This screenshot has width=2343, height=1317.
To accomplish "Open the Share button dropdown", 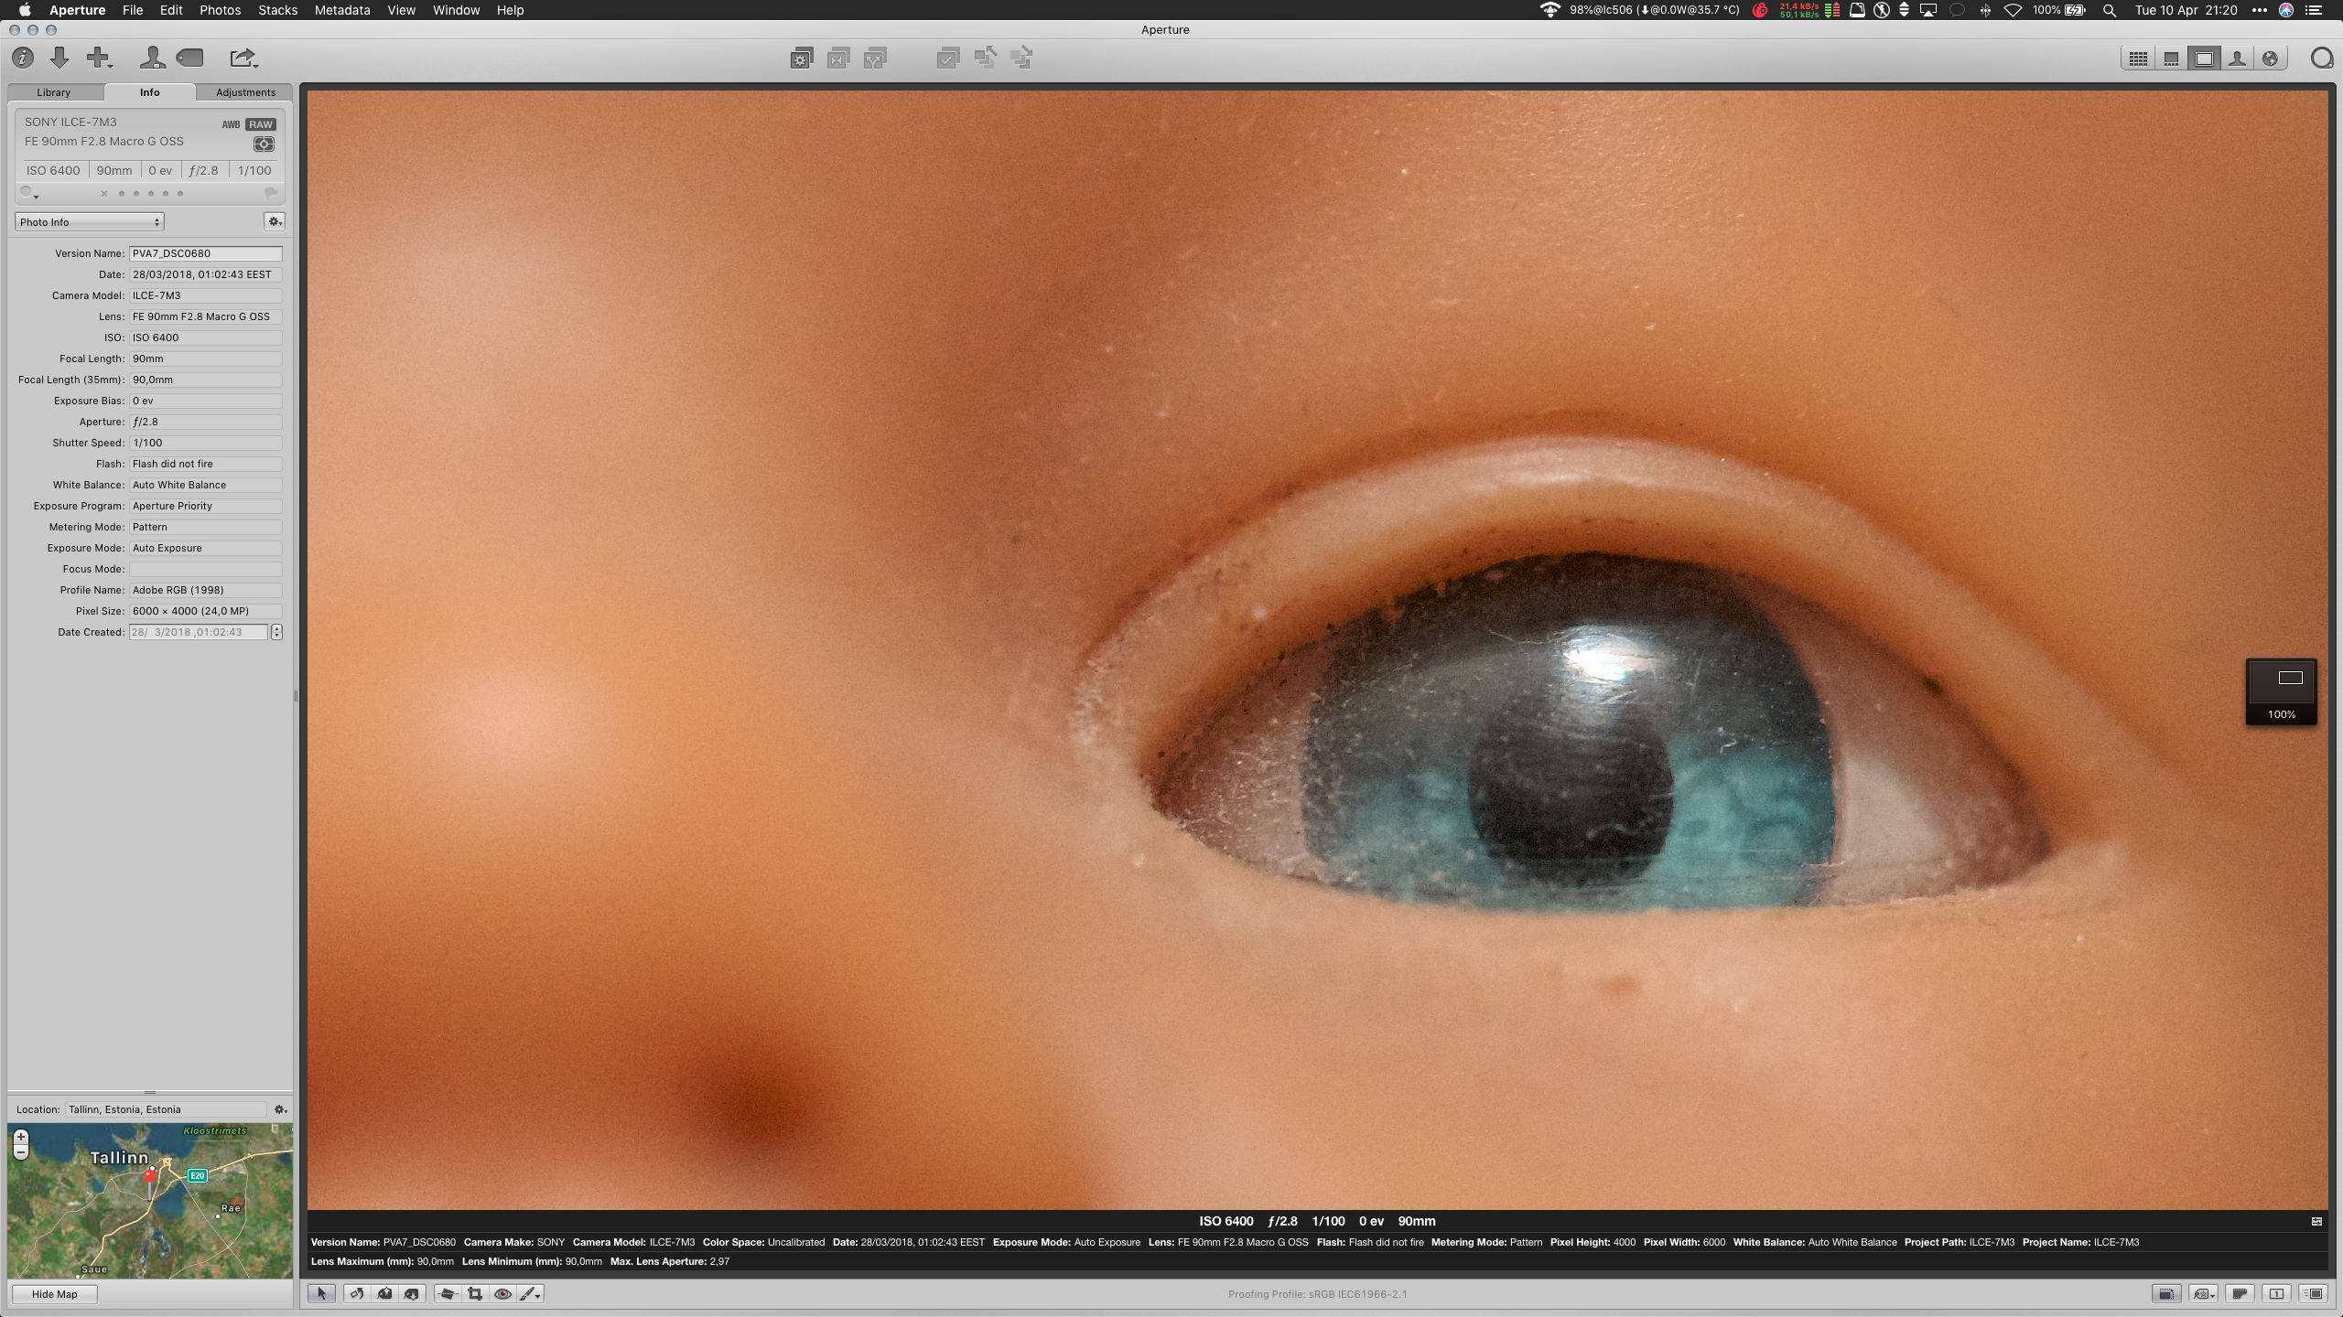I will tap(243, 58).
